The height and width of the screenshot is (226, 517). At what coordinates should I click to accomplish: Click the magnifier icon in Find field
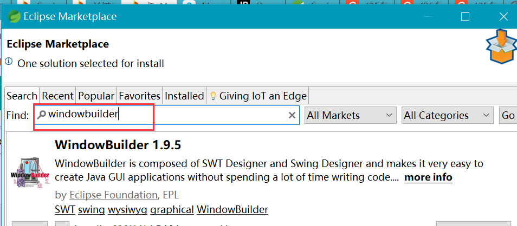click(x=42, y=115)
